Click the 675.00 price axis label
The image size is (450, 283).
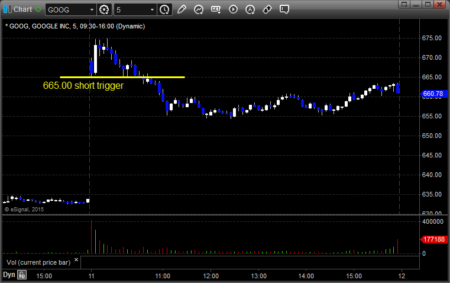[432, 38]
